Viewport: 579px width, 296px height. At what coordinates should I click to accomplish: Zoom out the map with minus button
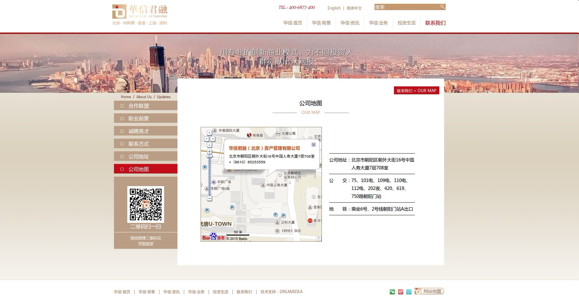pyautogui.click(x=210, y=198)
